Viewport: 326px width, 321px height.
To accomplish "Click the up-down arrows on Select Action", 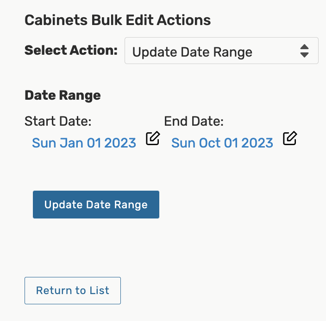I will click(304, 51).
